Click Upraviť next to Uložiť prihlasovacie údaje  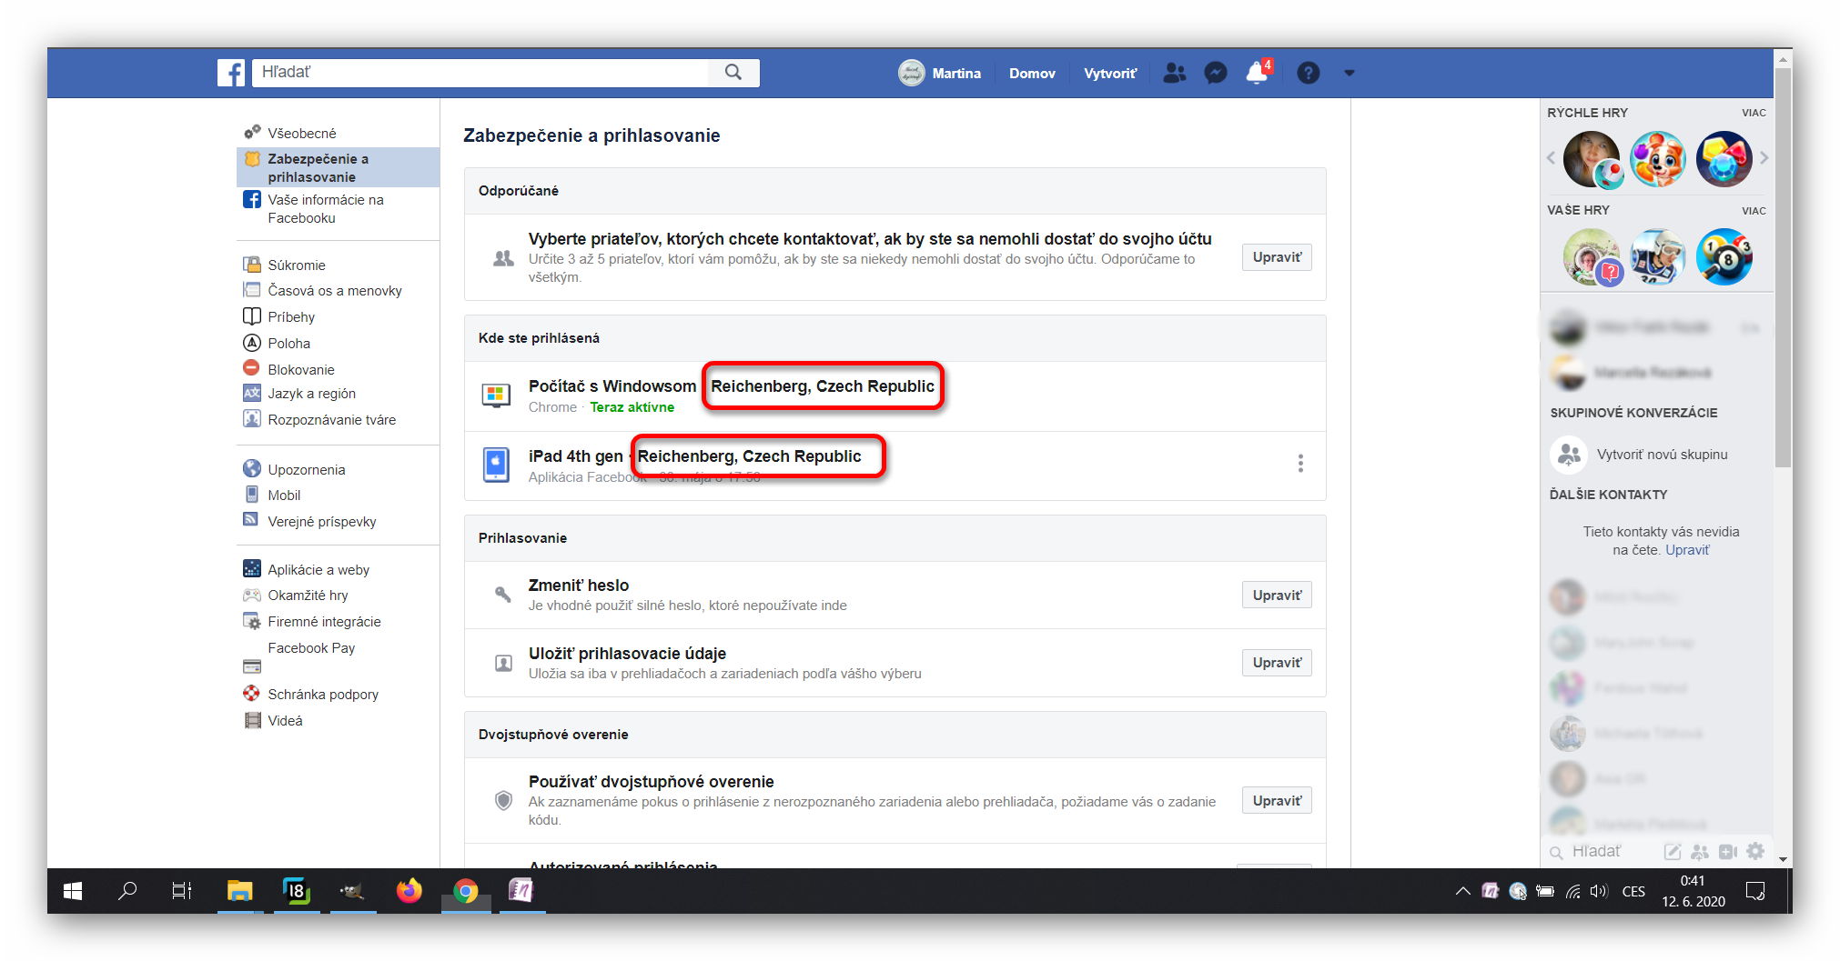pyautogui.click(x=1276, y=663)
